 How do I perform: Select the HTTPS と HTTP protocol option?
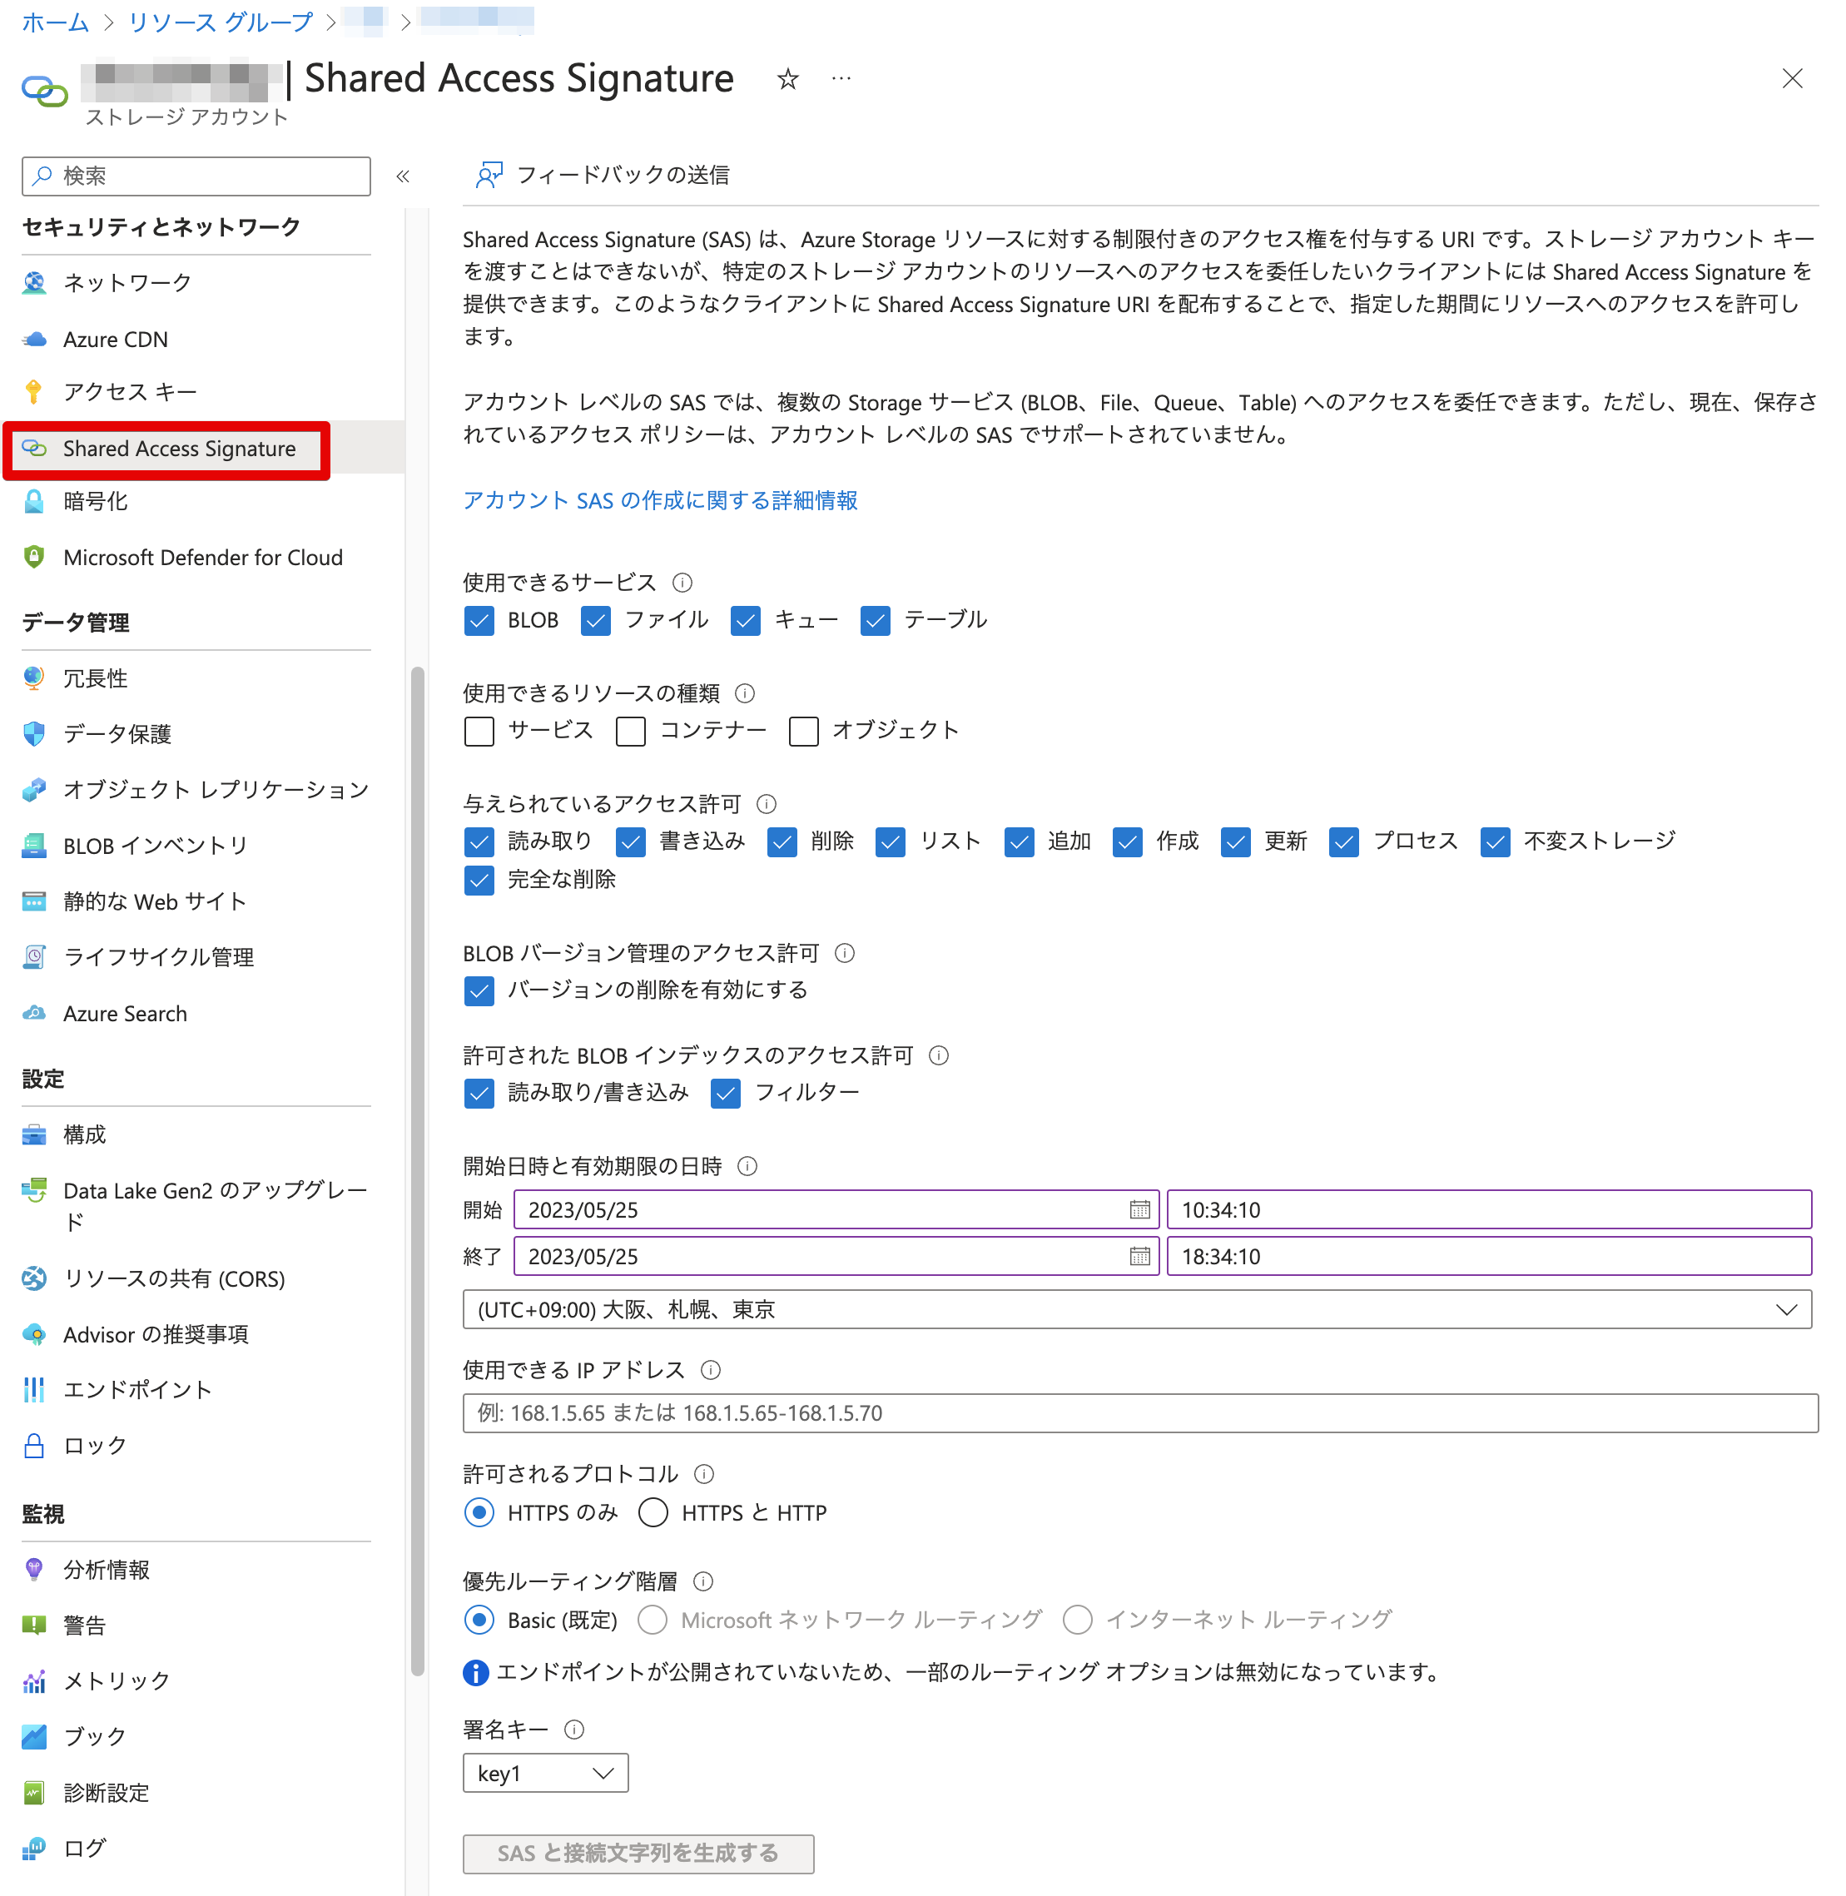(x=653, y=1512)
